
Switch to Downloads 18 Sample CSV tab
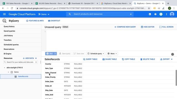83,4
